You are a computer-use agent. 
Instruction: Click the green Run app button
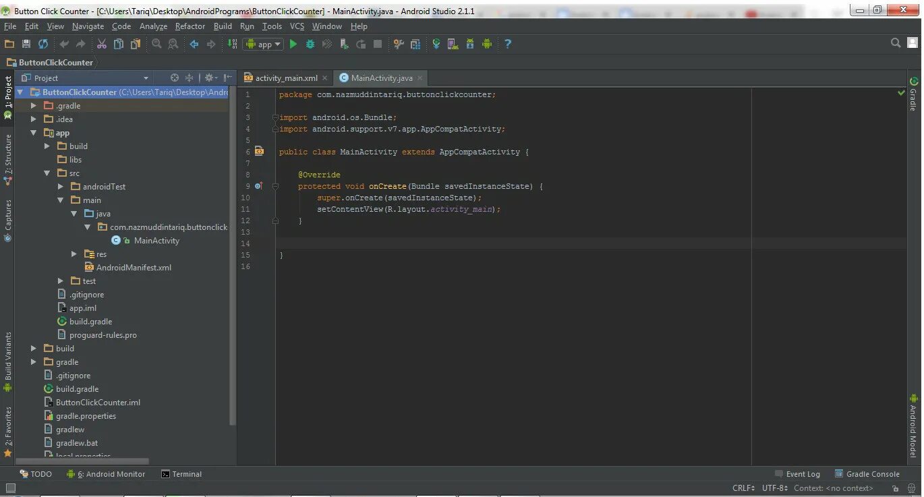293,44
